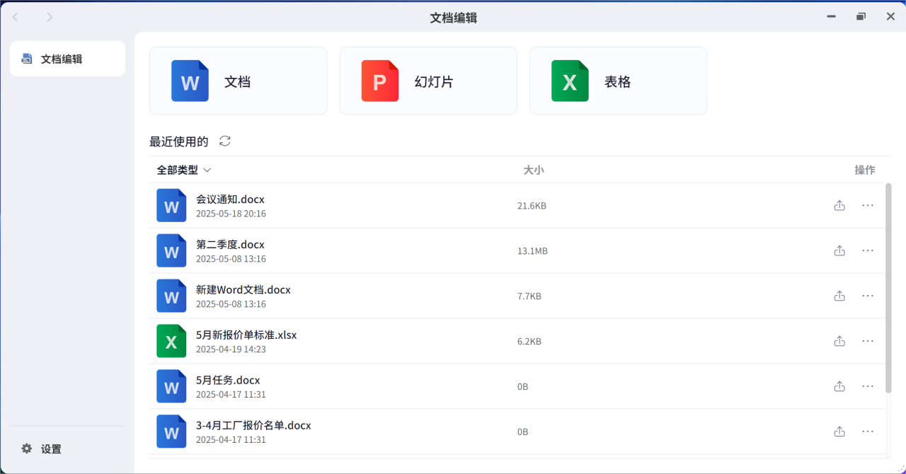Screen dimensions: 906x474
Task: Open more options for 新建Word文档.docx
Action: pos(868,296)
